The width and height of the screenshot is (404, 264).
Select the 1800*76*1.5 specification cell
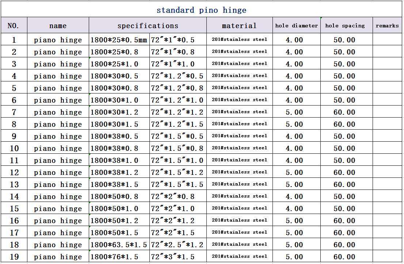point(119,257)
